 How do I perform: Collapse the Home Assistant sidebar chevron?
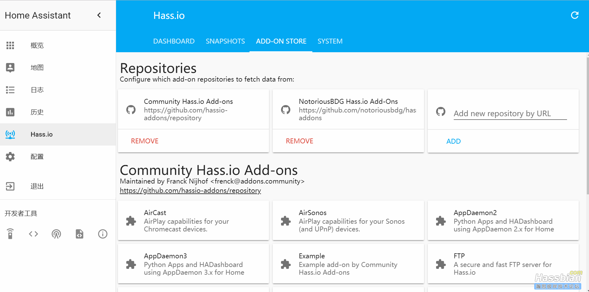99,15
